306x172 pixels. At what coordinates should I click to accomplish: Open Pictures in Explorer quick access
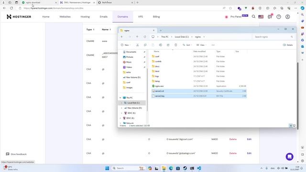coord(130,57)
